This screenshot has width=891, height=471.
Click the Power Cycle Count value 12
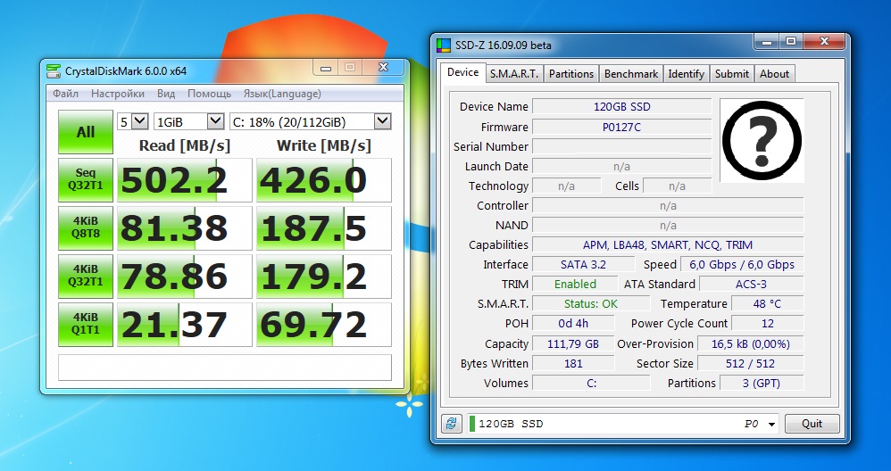767,324
